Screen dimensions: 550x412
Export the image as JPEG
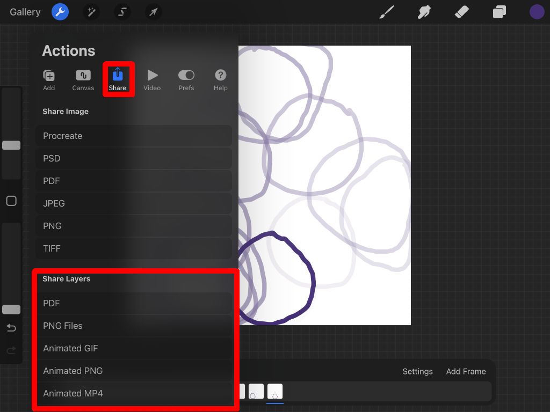point(134,203)
